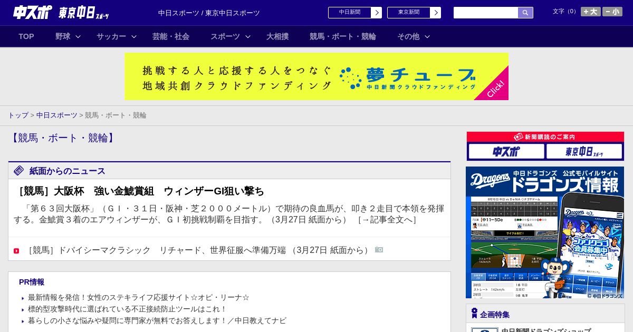The height and width of the screenshot is (332, 633).
Task: Open the ドラゴンズ情報 mobile site banner
Action: [x=545, y=232]
